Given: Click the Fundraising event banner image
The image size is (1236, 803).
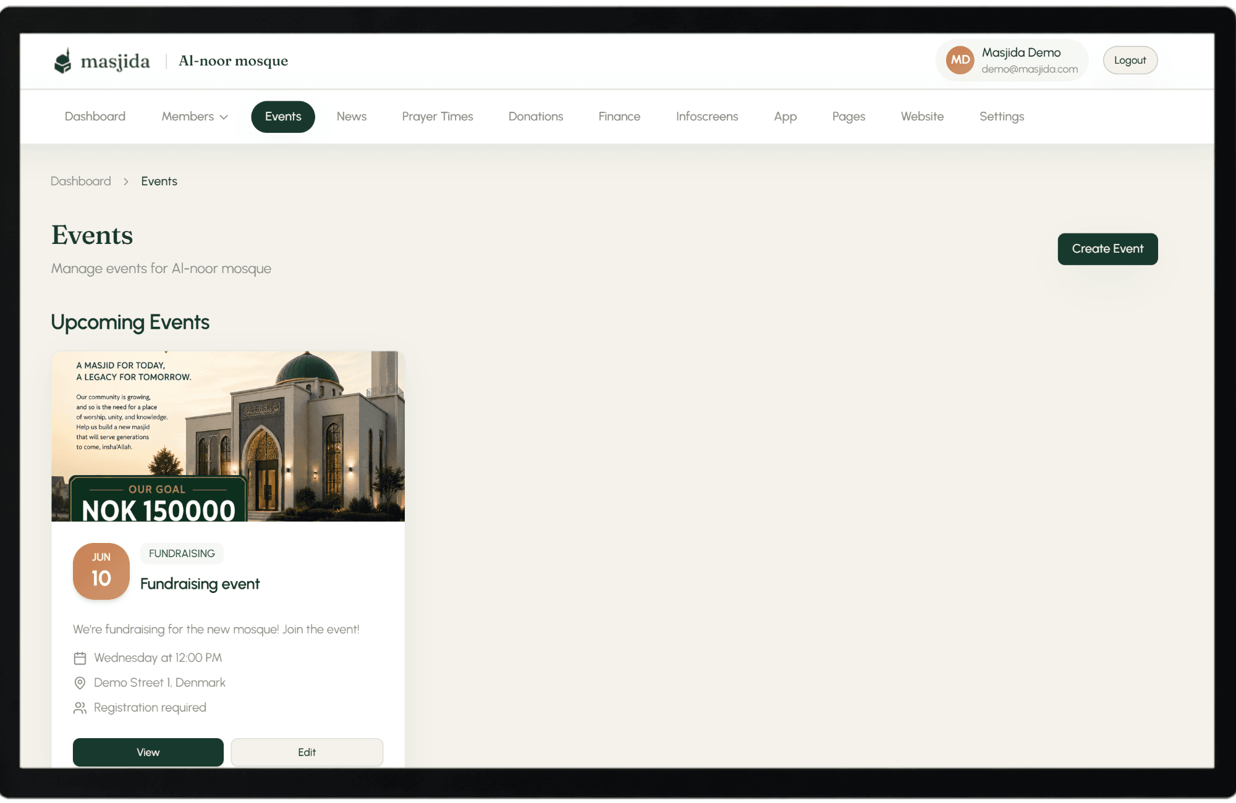Looking at the screenshot, I should click(228, 437).
